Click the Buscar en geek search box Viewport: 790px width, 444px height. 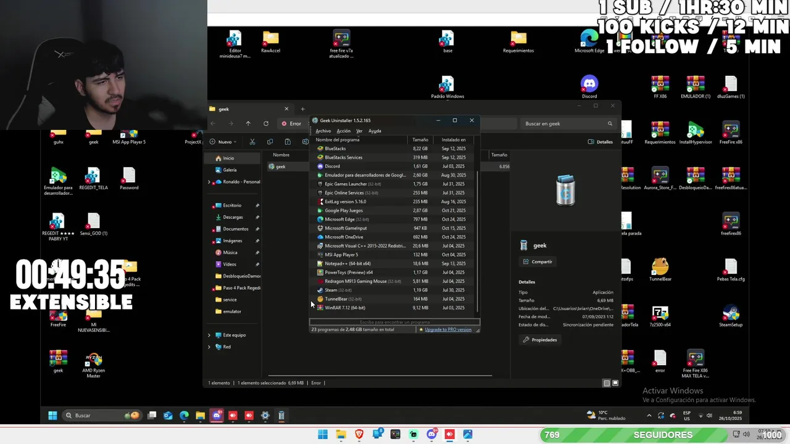pyautogui.click(x=568, y=123)
